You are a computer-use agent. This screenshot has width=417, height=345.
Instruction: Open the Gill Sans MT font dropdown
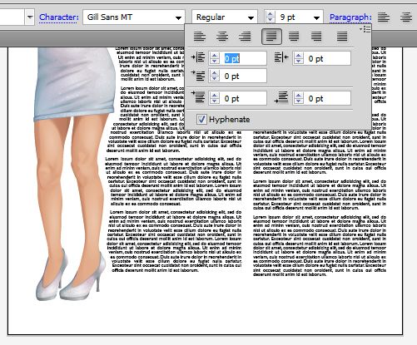(x=178, y=18)
